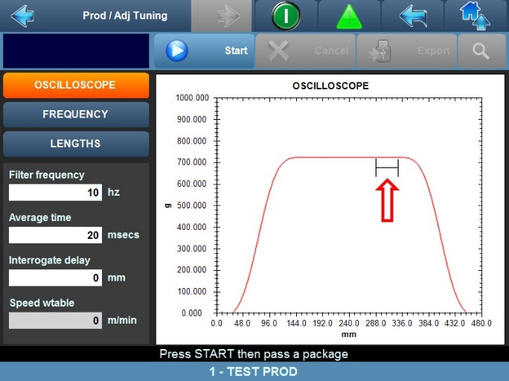This screenshot has height=381, width=509.
Task: Click the 480.0 x-axis label
Action: point(481,323)
